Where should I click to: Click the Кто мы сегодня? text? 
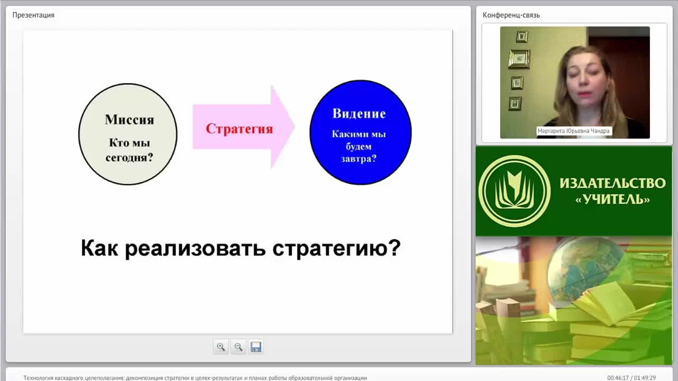(129, 150)
